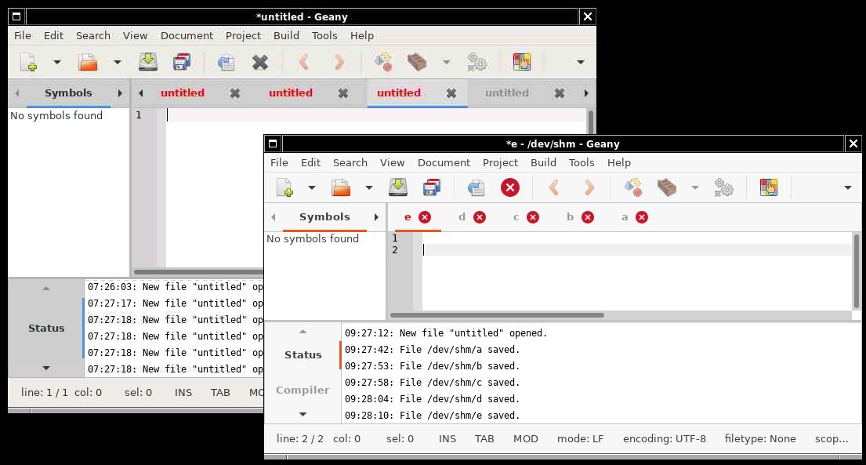This screenshot has width=866, height=465.
Task: Open Color chooser icon in front Geany window
Action: tap(768, 188)
